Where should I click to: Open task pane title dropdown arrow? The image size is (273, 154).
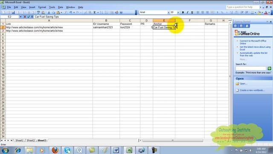tap(267, 22)
